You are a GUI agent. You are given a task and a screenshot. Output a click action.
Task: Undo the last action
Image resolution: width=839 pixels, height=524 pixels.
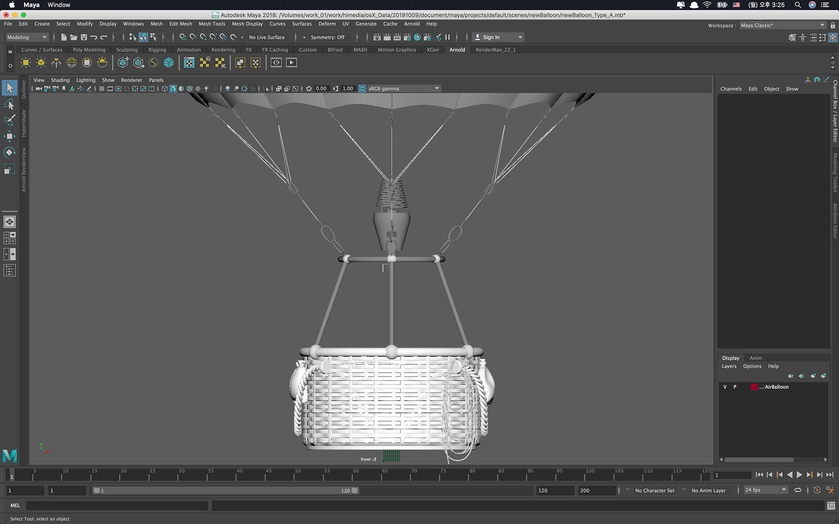point(94,38)
